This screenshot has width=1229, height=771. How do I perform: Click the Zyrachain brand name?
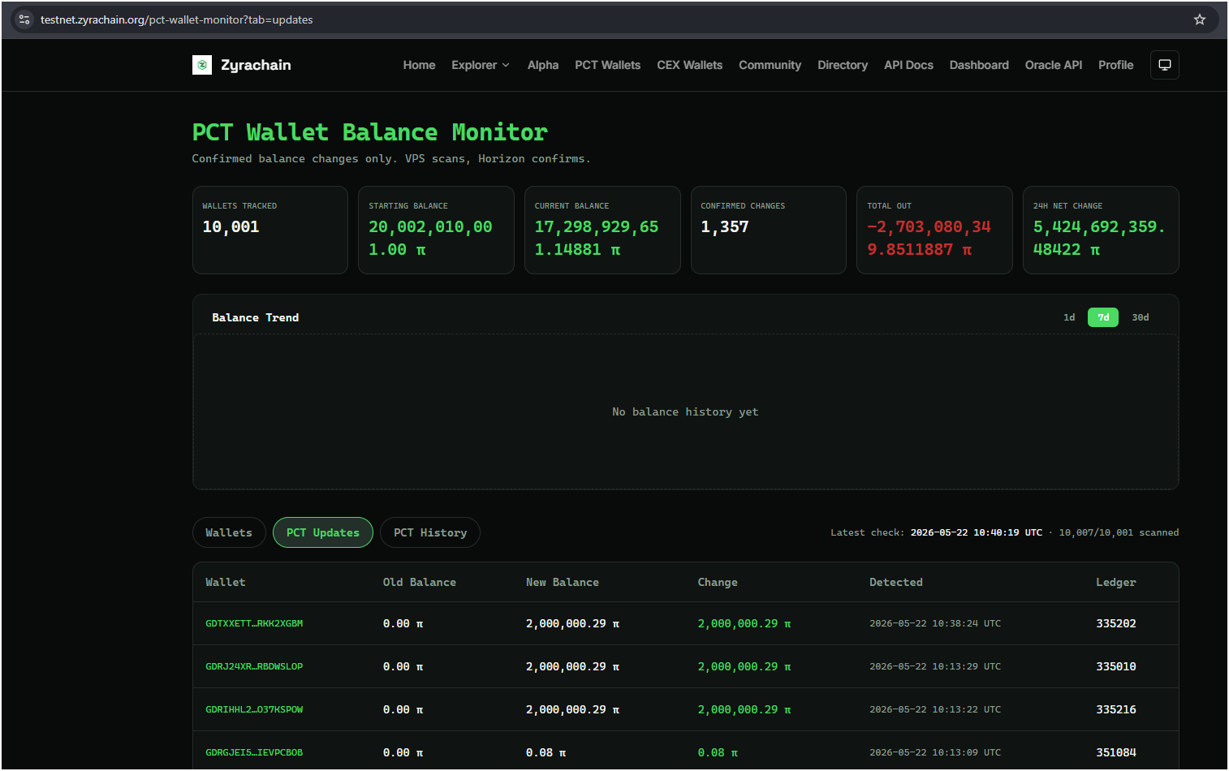pos(256,65)
